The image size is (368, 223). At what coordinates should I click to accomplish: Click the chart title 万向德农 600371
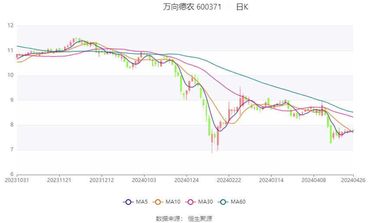pyautogui.click(x=192, y=7)
